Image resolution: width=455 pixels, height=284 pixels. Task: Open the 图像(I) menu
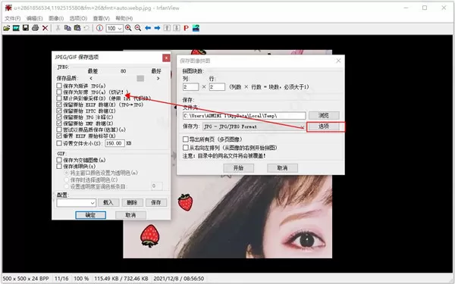coord(56,18)
